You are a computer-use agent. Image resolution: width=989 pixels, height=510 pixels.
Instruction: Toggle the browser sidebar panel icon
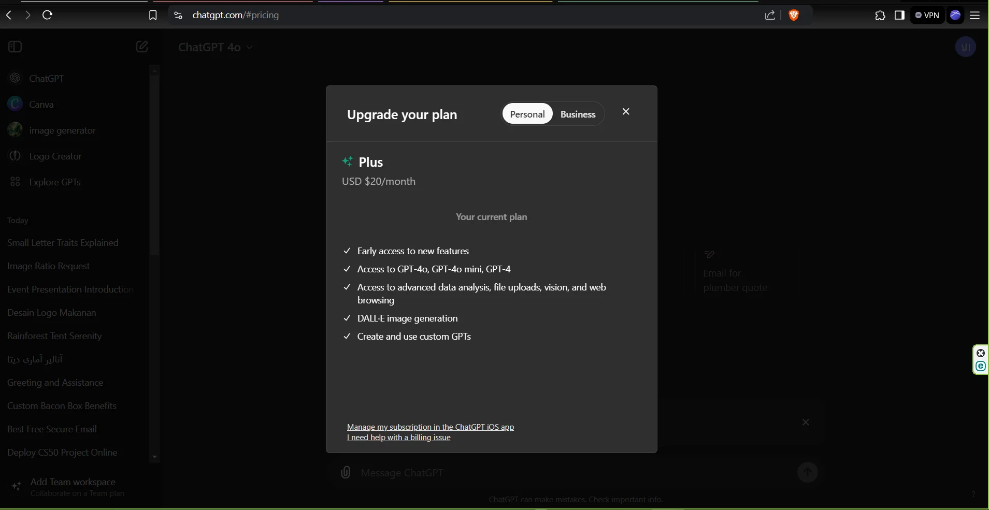(x=899, y=16)
